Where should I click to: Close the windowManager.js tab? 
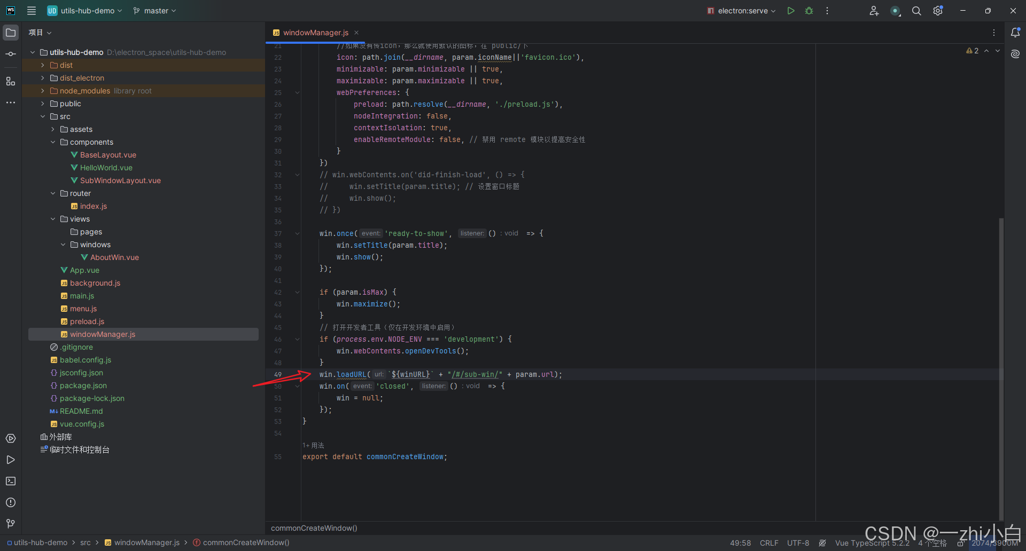(x=356, y=33)
